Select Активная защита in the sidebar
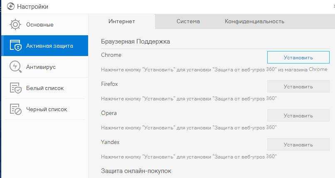This screenshot has height=178, width=335. [49, 46]
